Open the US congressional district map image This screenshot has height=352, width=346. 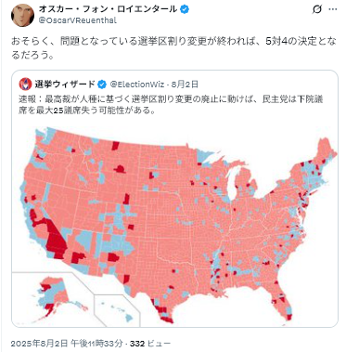click(x=175, y=226)
